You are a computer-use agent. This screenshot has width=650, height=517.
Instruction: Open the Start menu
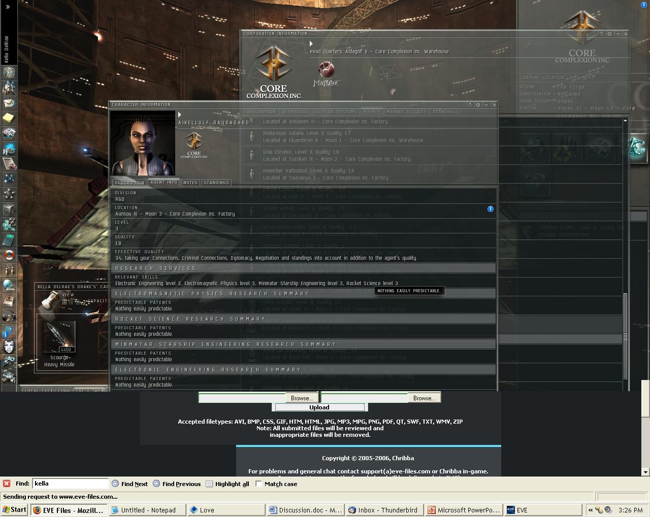[15, 510]
